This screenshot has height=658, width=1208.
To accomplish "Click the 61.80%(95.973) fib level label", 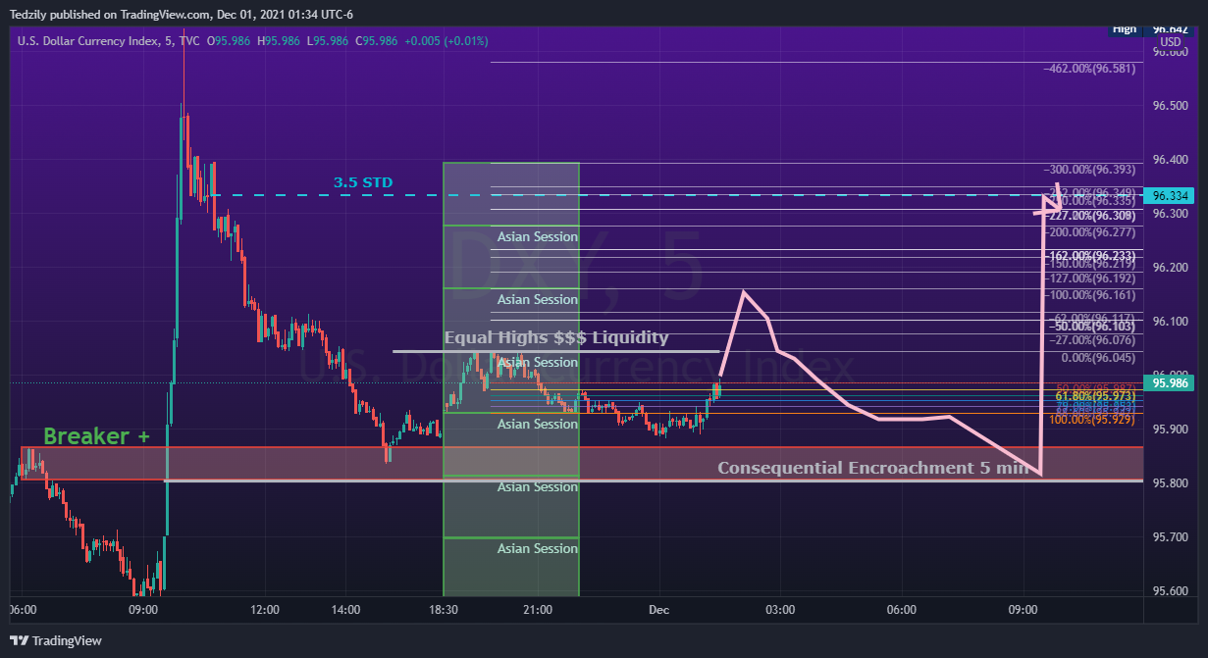I will [1095, 395].
